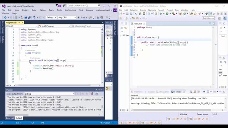Toggle pin on the Program.cs tab

click(x=19, y=23)
